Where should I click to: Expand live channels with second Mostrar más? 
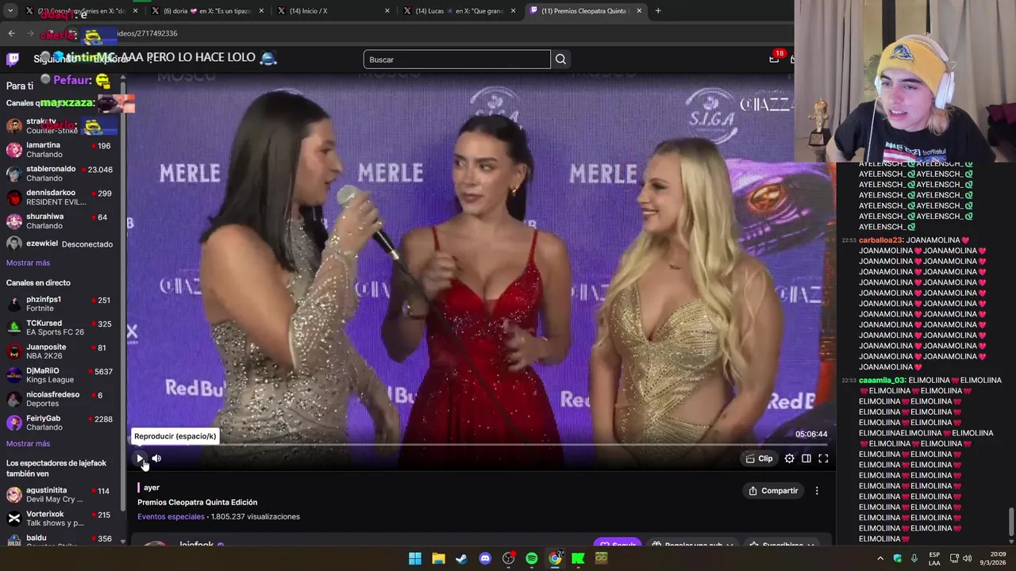[x=28, y=444]
